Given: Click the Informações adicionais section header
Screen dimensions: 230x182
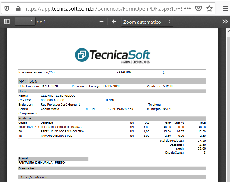Looking at the screenshot, I should coord(112,177).
